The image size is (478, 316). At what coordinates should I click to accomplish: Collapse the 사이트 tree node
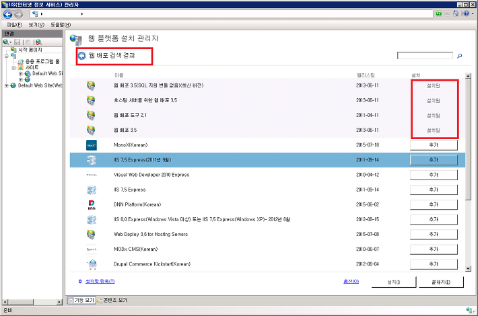pyautogui.click(x=13, y=68)
